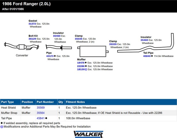Click the muffler box diagram image
This screenshot has height=138, width=177.
(x=93, y=51)
